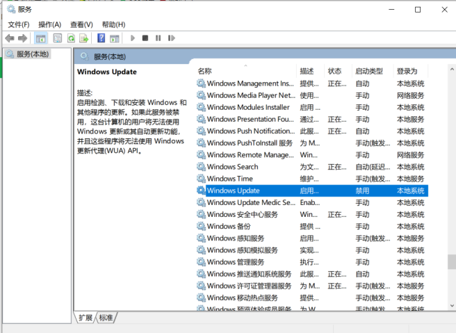Click 网络服务 login of Windows Media Player
This screenshot has height=333, width=456.
click(x=410, y=95)
